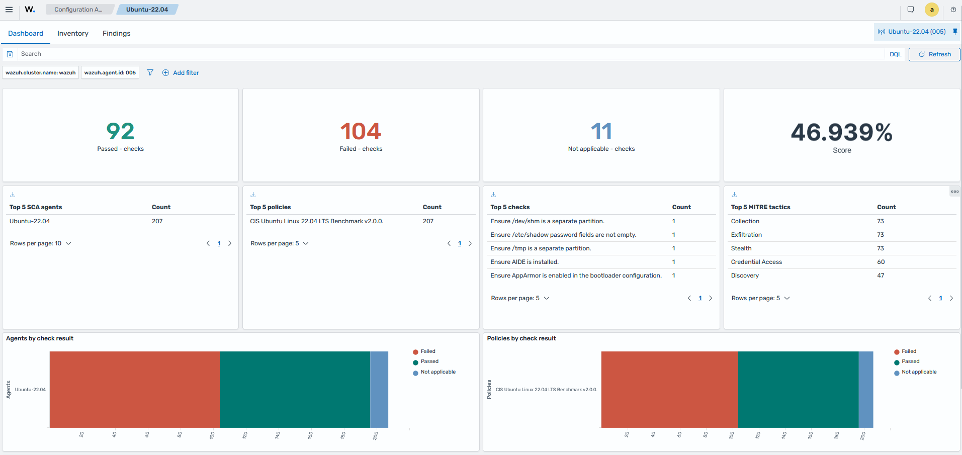The height and width of the screenshot is (455, 962).
Task: Download the Top 5 SCA agents table
Action: click(x=13, y=195)
